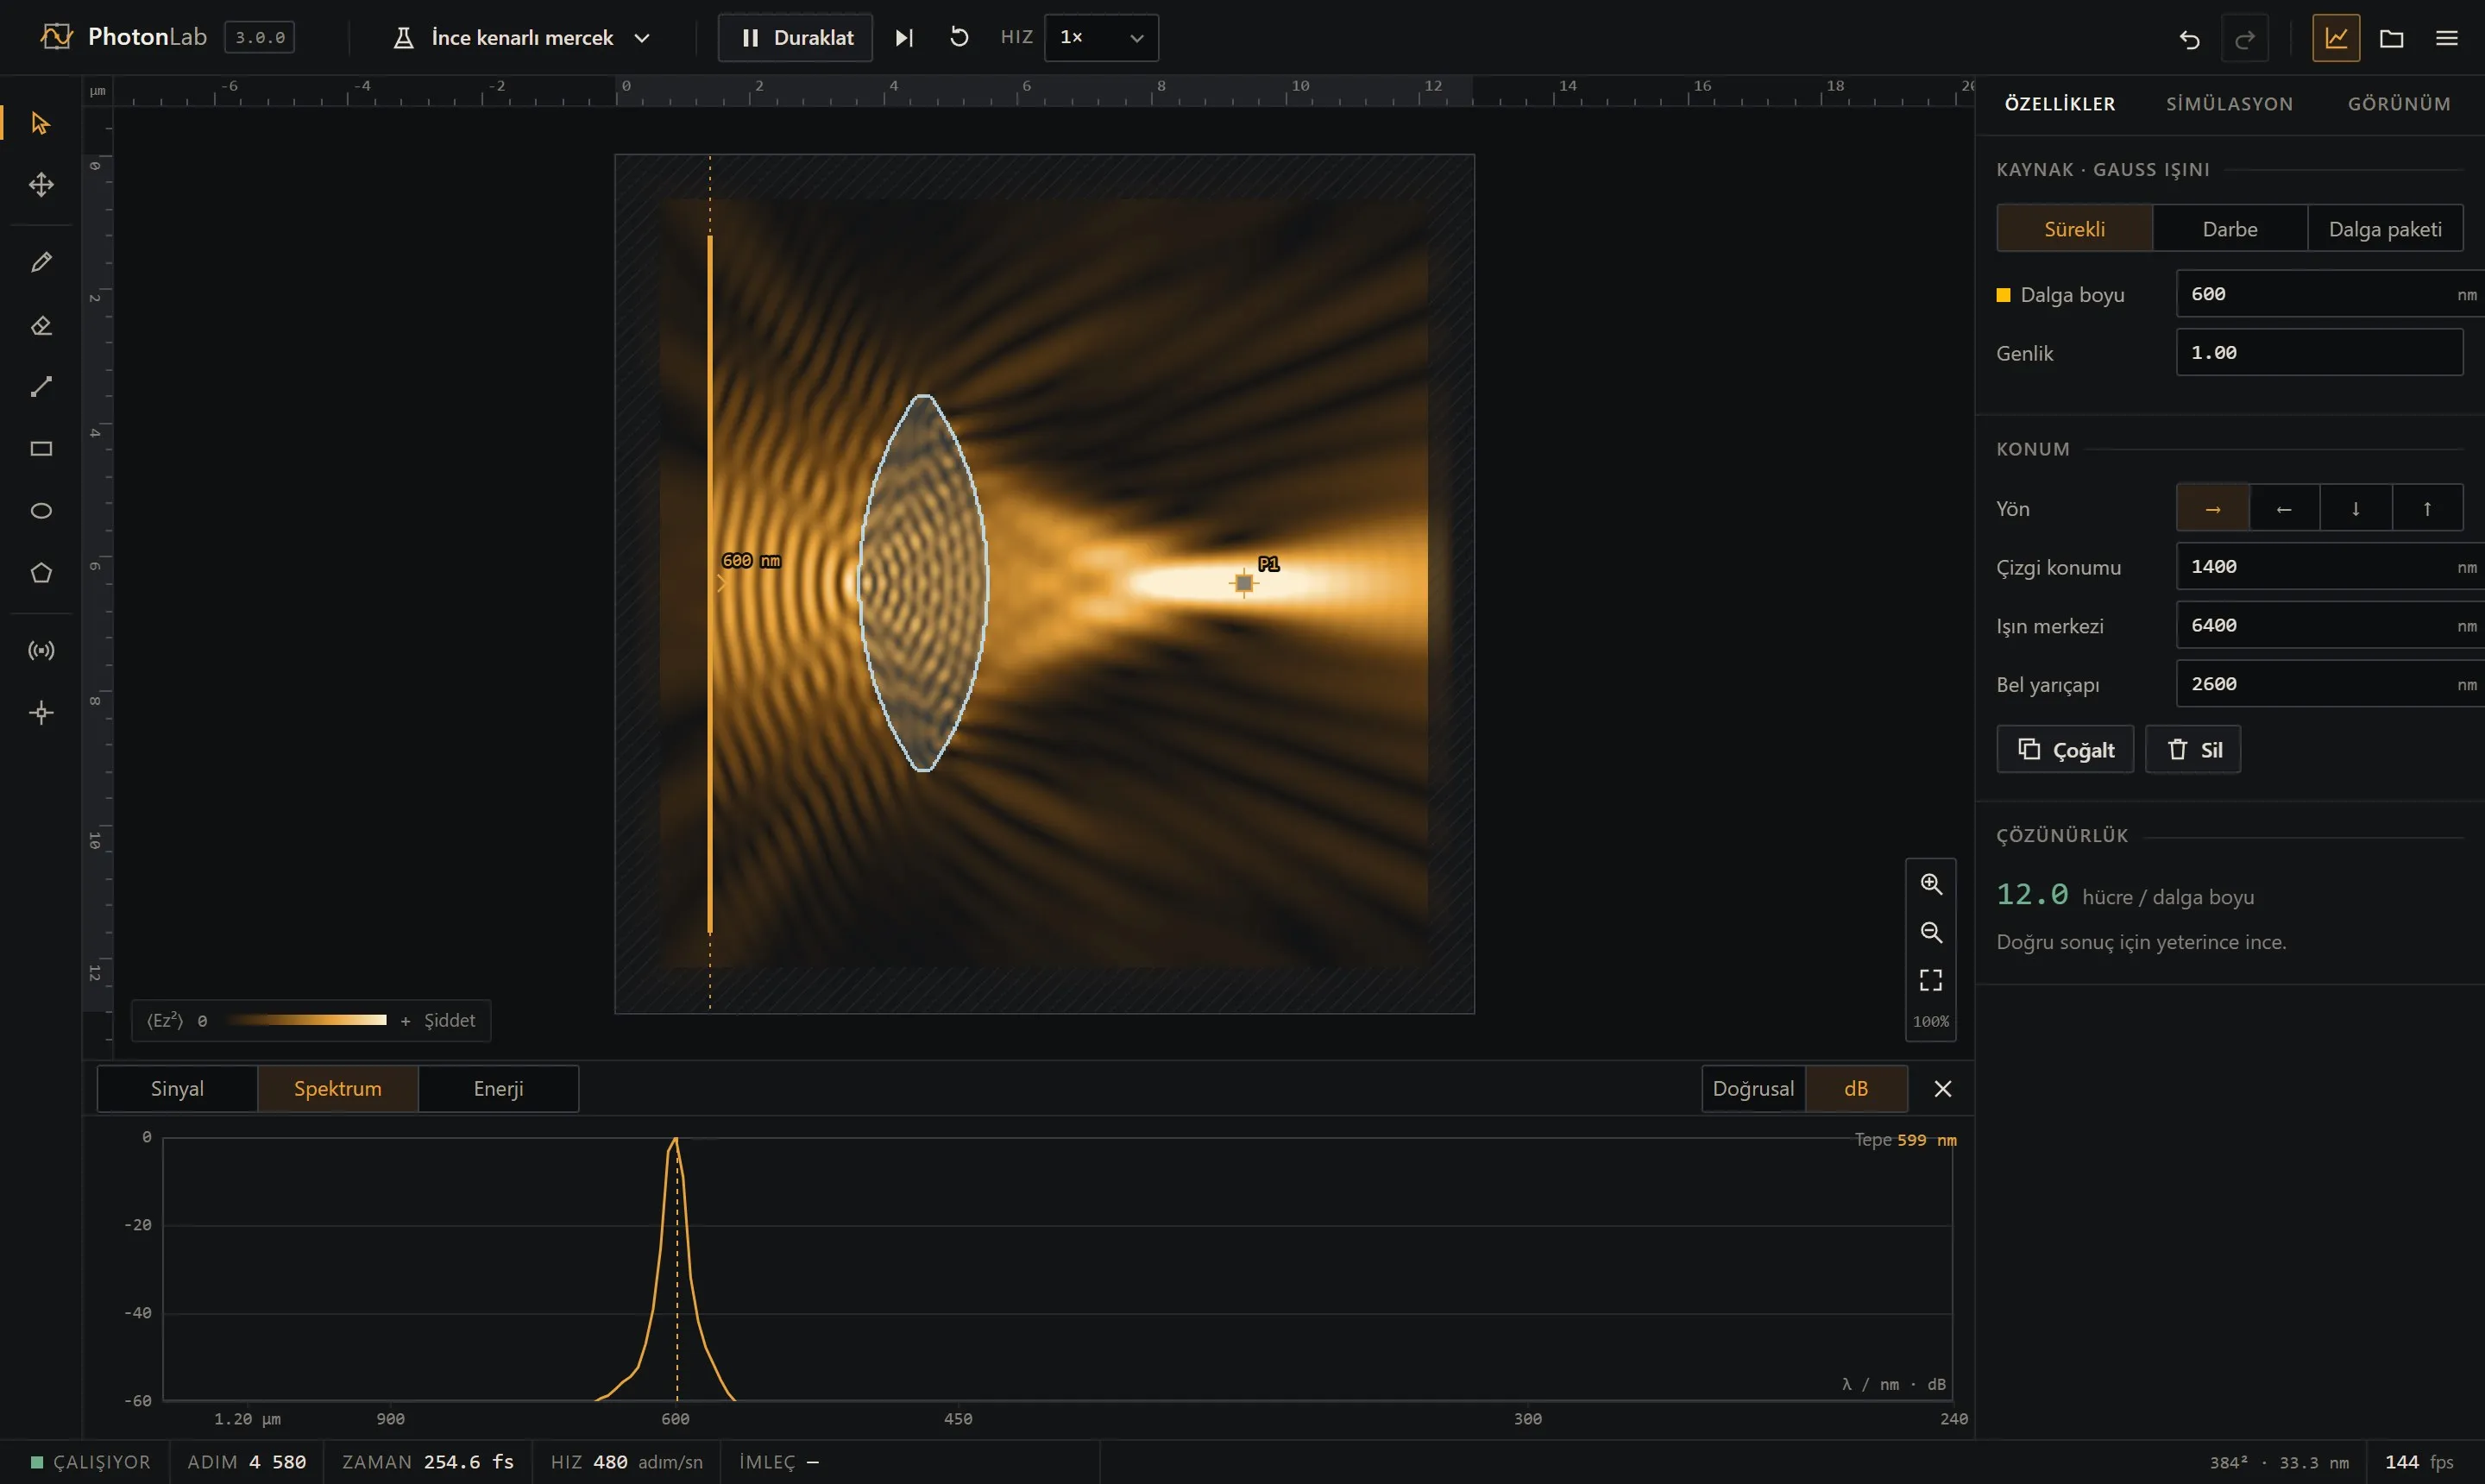Select the pencil draw tool
Image resolution: width=2485 pixels, height=1484 pixels.
(41, 263)
